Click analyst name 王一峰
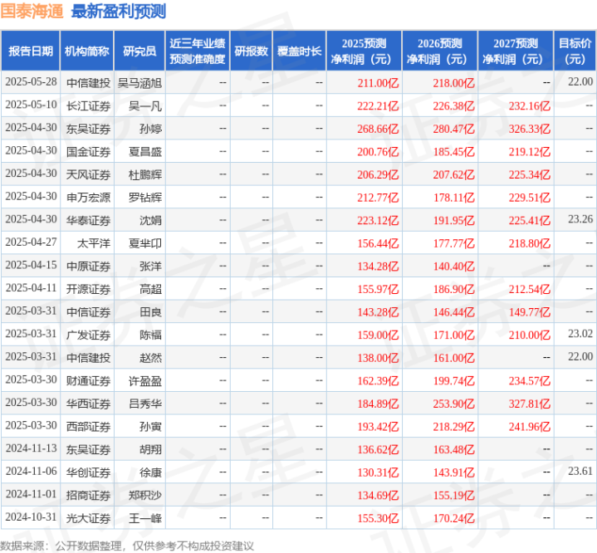The width and height of the screenshot is (597, 553). 145,518
